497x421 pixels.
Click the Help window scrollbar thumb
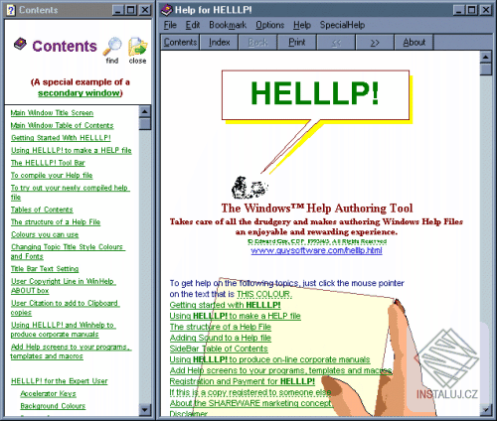(485, 70)
